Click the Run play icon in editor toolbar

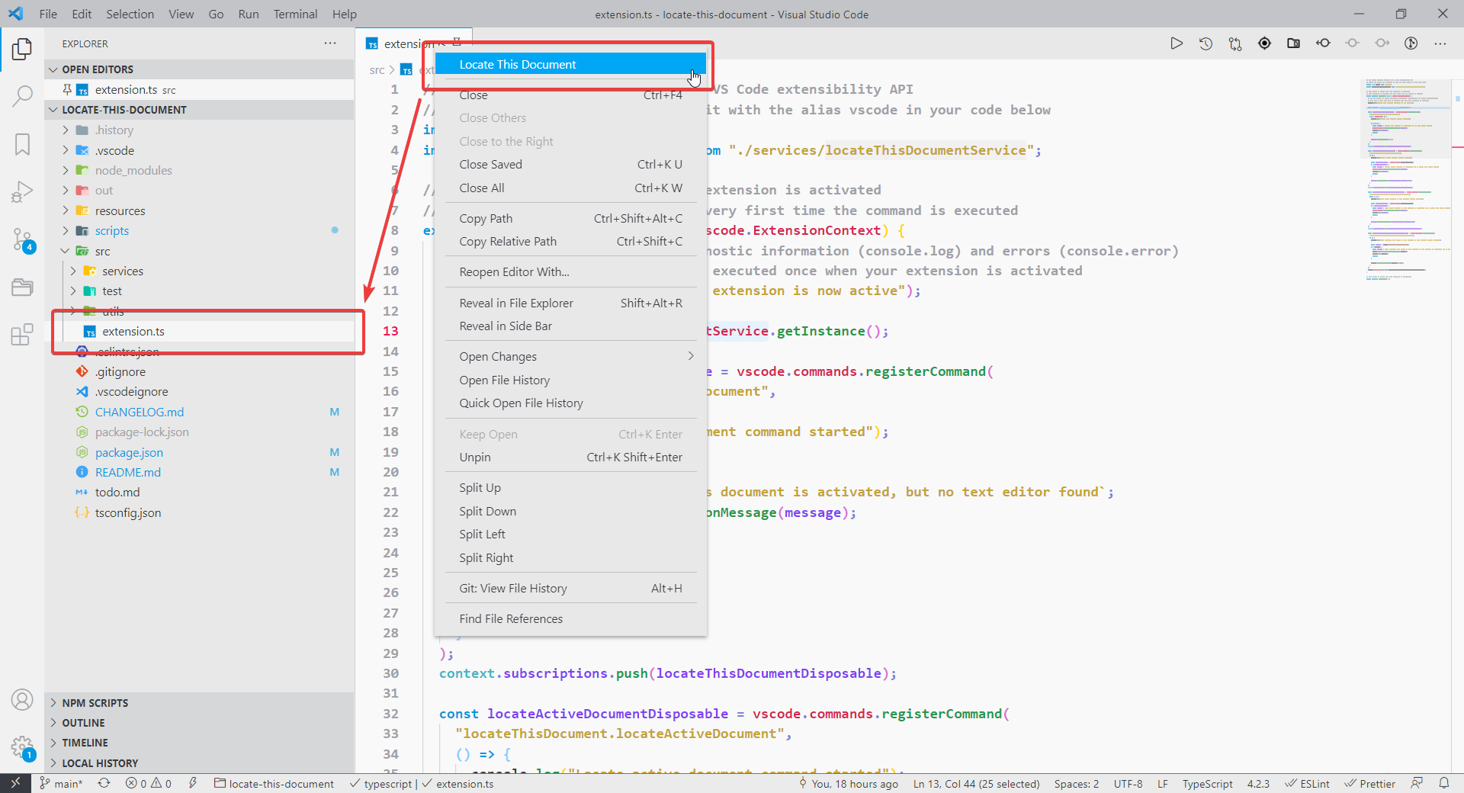[x=1177, y=43]
